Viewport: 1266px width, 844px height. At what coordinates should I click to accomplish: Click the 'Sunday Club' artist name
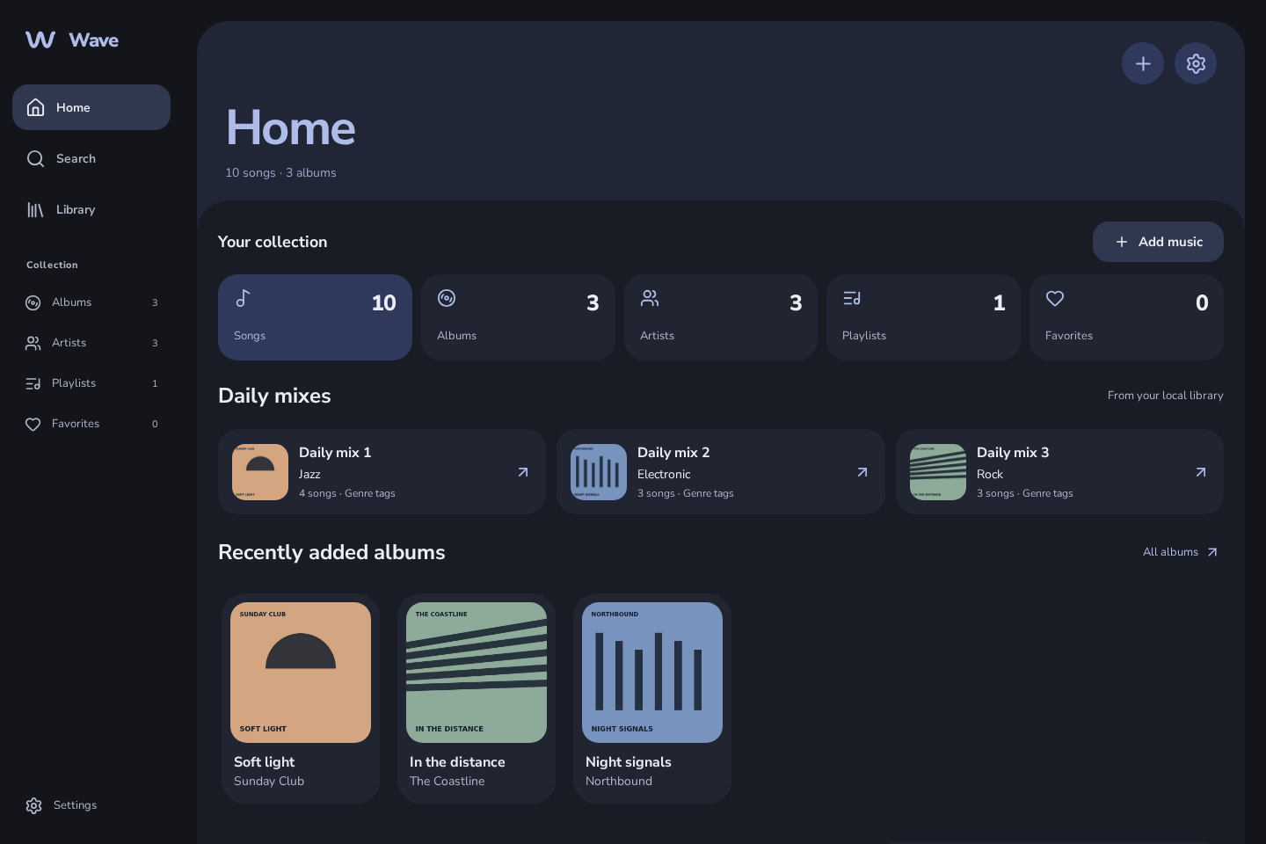(x=269, y=781)
